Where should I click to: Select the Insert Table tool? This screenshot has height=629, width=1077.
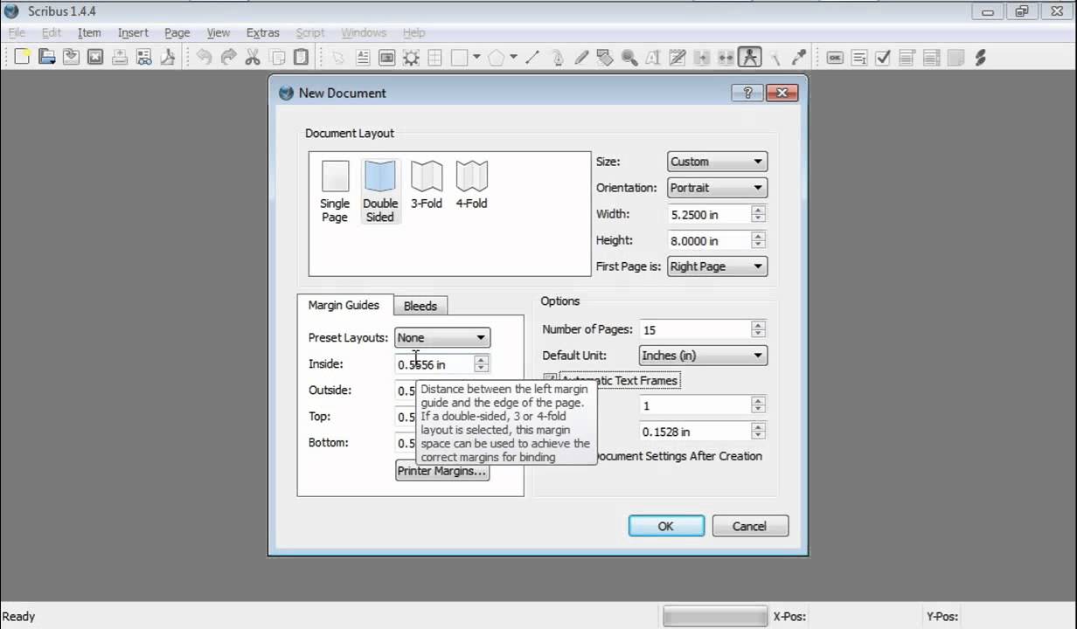tap(434, 57)
